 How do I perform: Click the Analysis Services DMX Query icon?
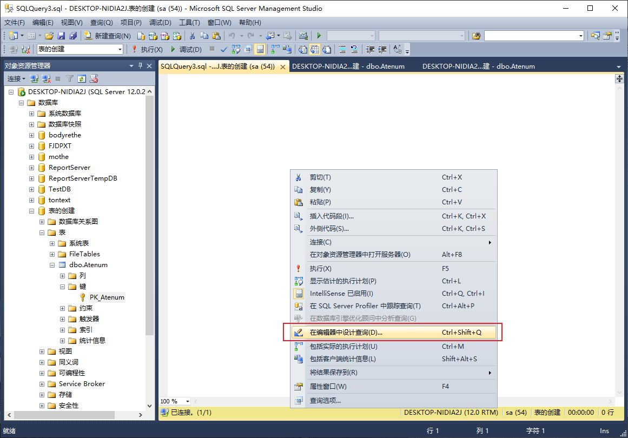[x=165, y=36]
